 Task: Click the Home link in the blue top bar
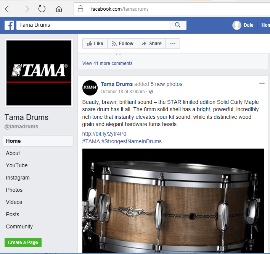pos(265,25)
